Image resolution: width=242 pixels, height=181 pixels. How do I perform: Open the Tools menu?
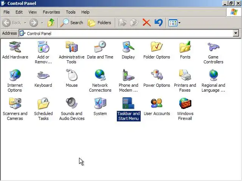coord(71,12)
